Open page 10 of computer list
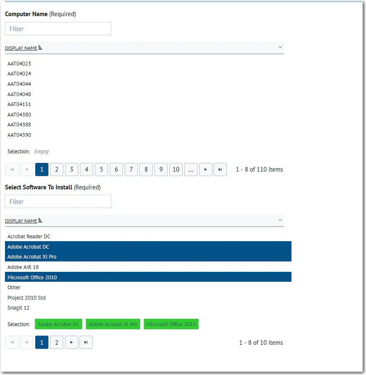Screen dimensions: 366x375 pos(176,169)
